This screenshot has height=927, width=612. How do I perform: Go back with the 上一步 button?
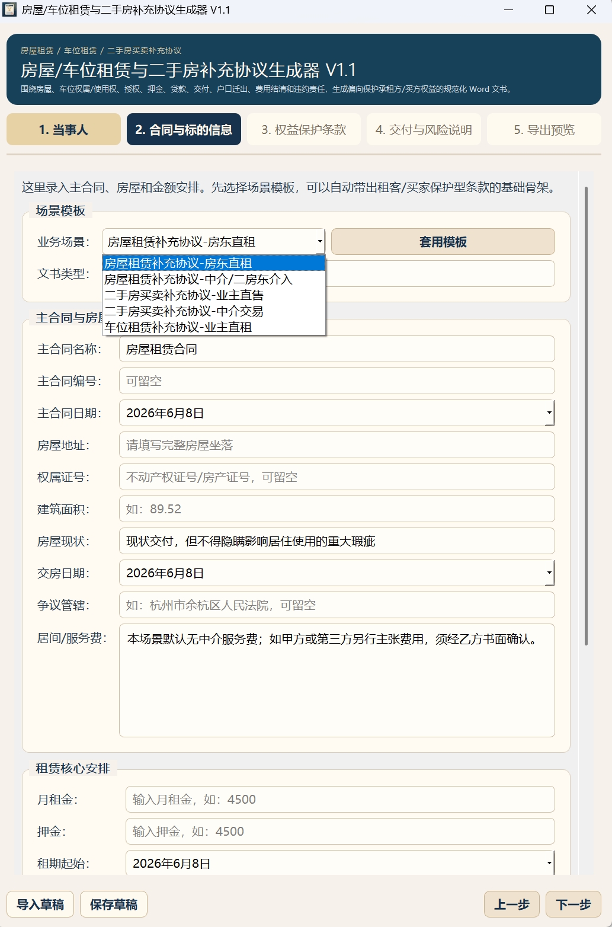[512, 904]
